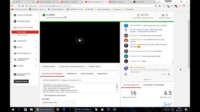
Task: Click the description box scrollbar
Action: coord(117,86)
